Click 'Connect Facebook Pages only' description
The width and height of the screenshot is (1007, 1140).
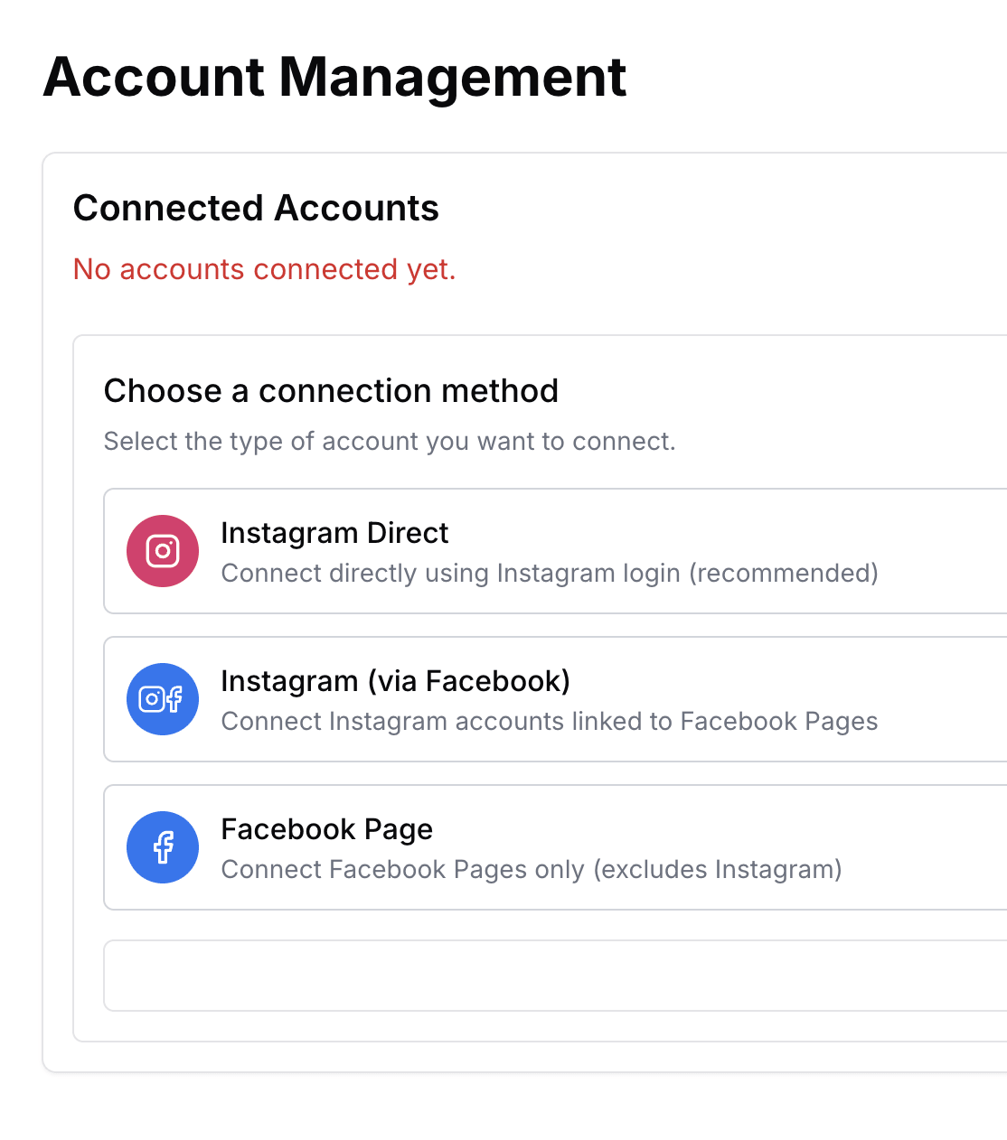(532, 869)
